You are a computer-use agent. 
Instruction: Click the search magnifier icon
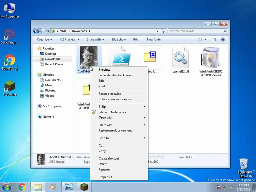pyautogui.click(x=225, y=31)
